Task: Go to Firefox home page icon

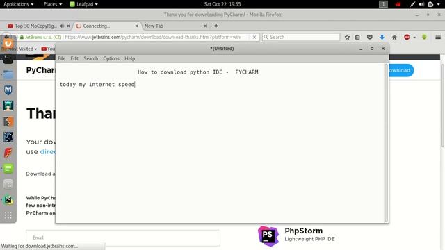Action: click(x=394, y=37)
